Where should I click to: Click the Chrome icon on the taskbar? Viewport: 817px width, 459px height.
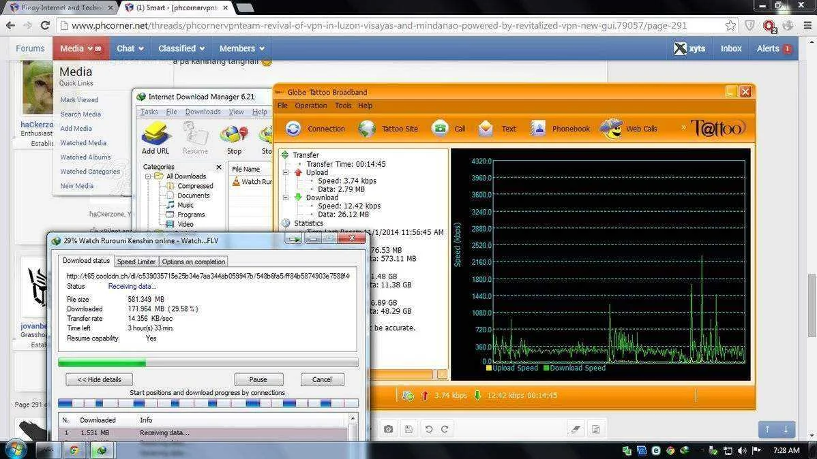tap(74, 450)
